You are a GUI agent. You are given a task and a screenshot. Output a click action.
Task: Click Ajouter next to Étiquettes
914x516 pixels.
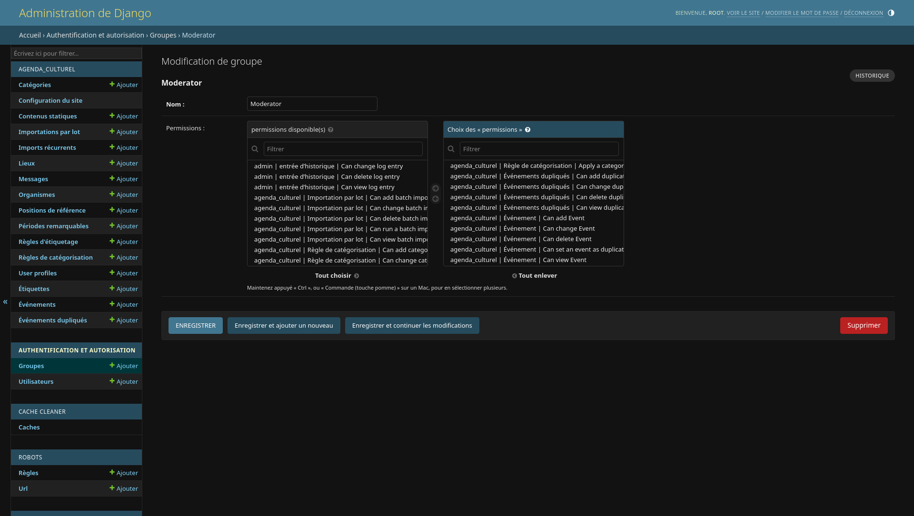tap(124, 289)
